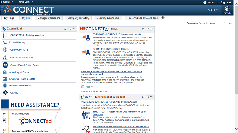Image resolution: width=238 pixels, height=133 pixels.
Task: Open the State Payroll Forms link
Action: [x=19, y=72]
